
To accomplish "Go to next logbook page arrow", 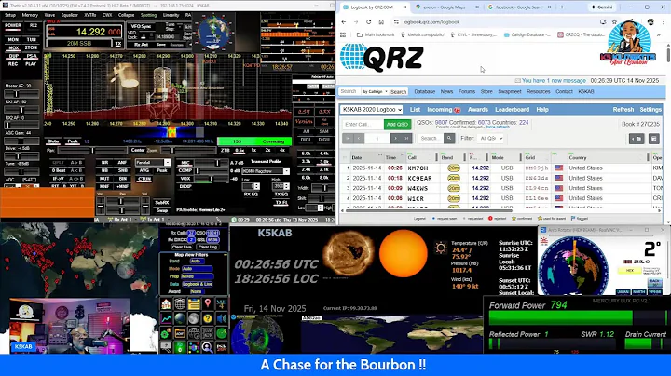I will pyautogui.click(x=395, y=138).
